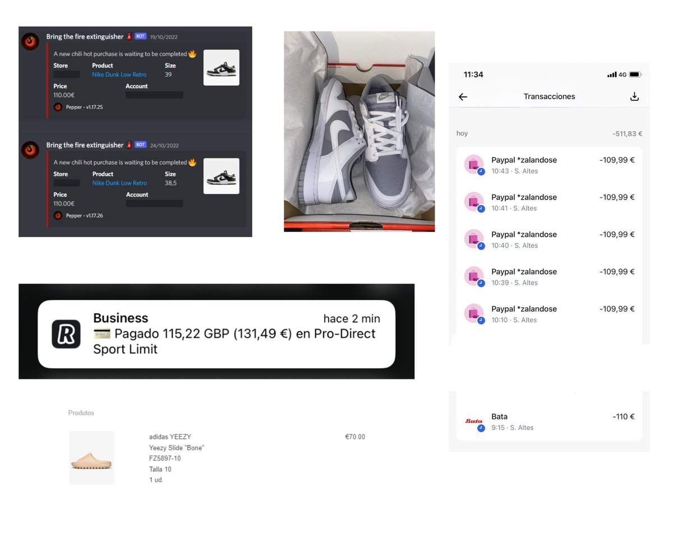
Task: Open the Nike Dunk shoes-in-box photo
Action: click(x=359, y=131)
